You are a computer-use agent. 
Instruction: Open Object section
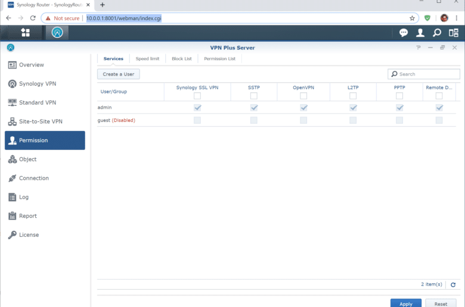[x=45, y=159]
